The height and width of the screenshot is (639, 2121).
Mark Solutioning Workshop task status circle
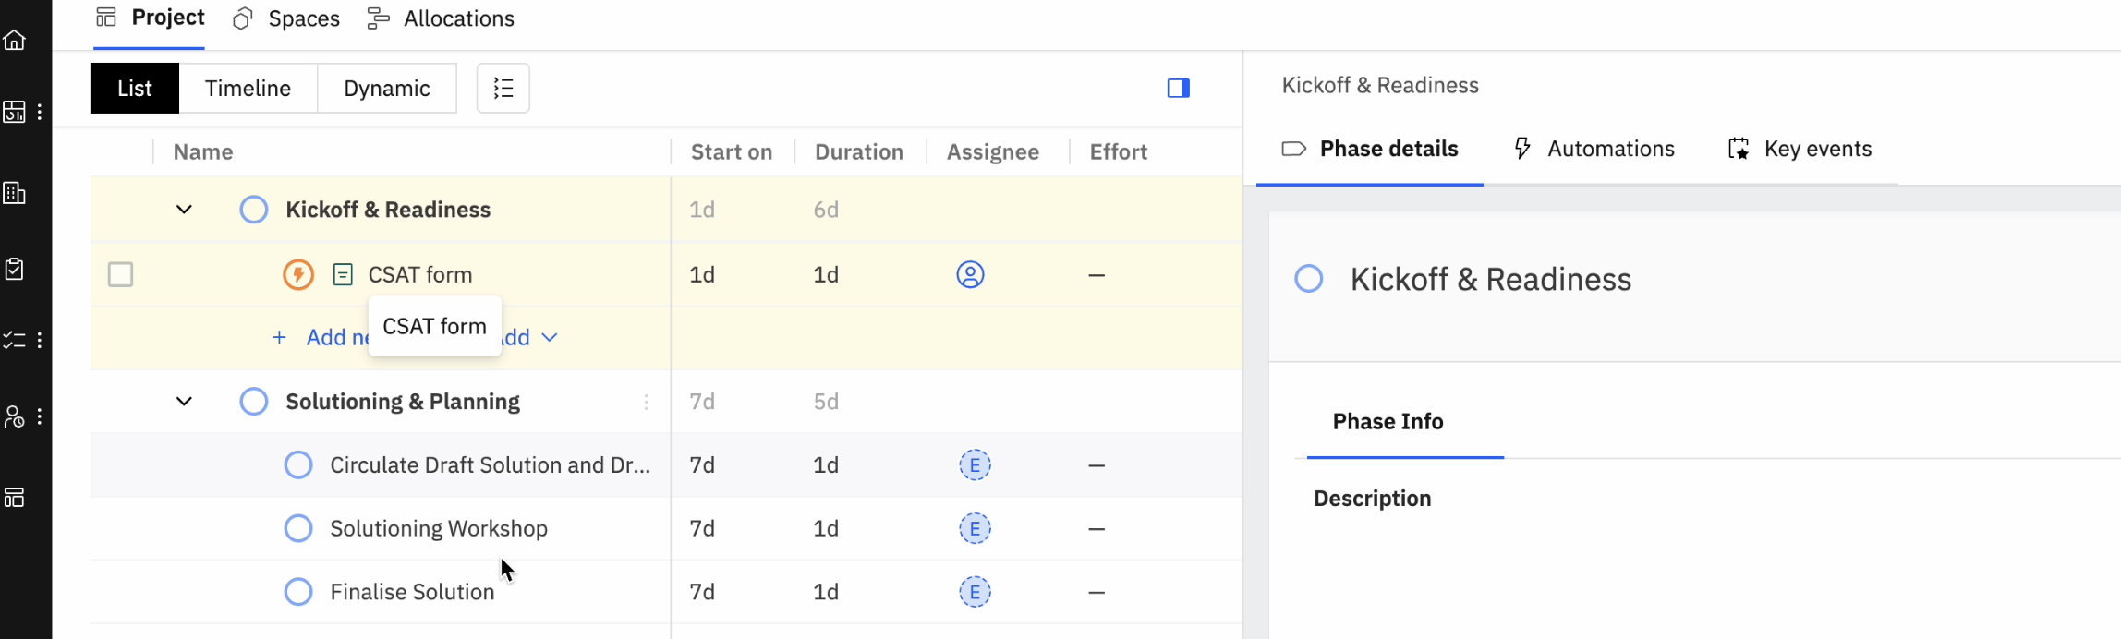(x=297, y=528)
